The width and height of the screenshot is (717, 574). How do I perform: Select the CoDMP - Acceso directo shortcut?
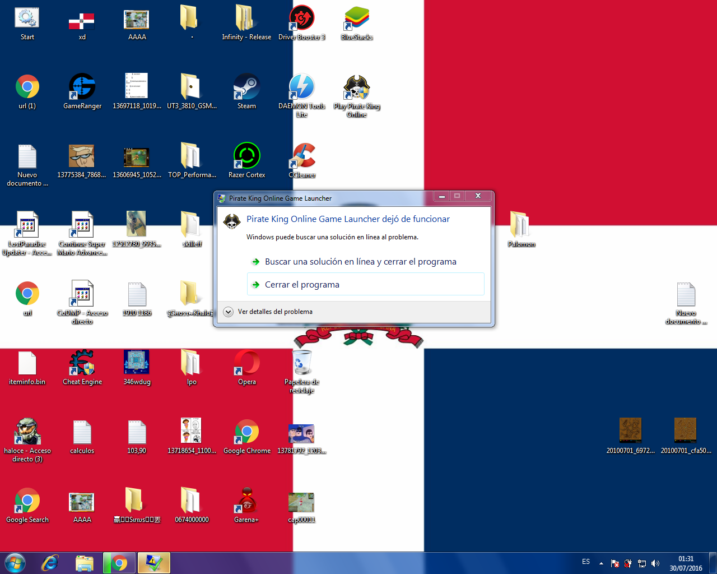click(82, 303)
